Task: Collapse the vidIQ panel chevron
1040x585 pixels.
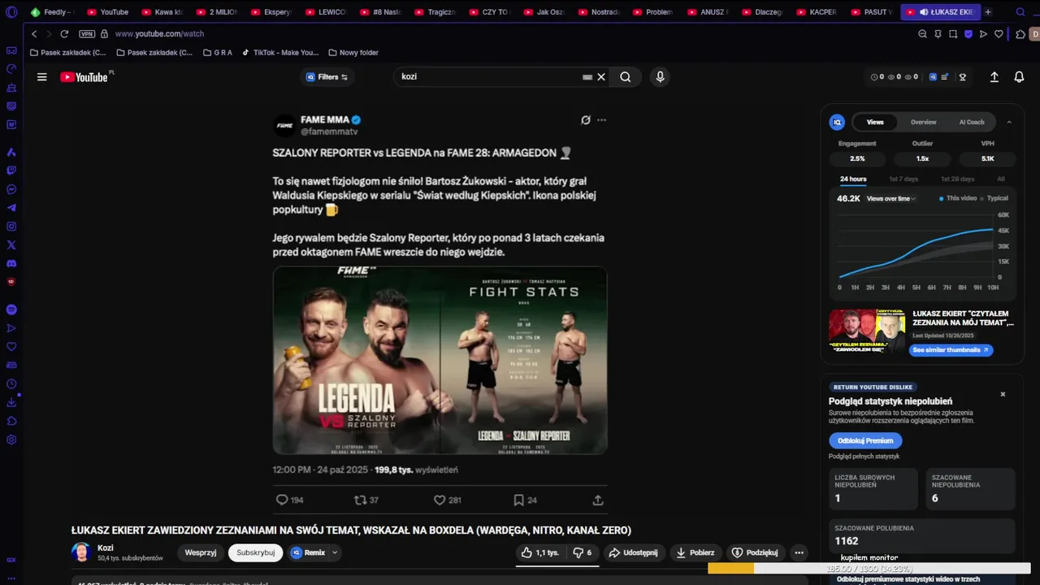Action: point(1009,122)
